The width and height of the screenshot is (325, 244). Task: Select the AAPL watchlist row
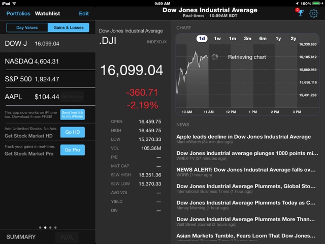click(48, 97)
